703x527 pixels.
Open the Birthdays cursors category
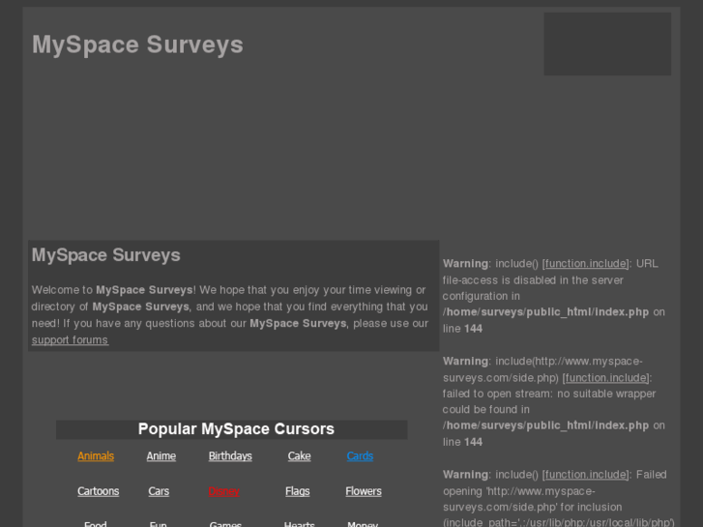(x=230, y=456)
